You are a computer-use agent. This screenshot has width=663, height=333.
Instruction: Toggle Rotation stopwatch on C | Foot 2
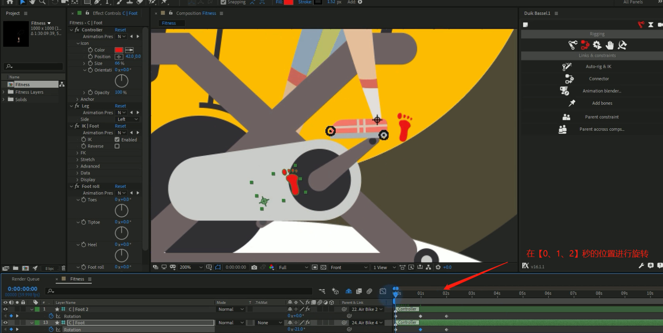point(51,316)
